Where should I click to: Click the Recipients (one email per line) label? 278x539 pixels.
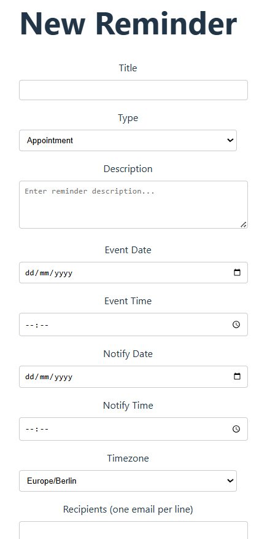(128, 509)
